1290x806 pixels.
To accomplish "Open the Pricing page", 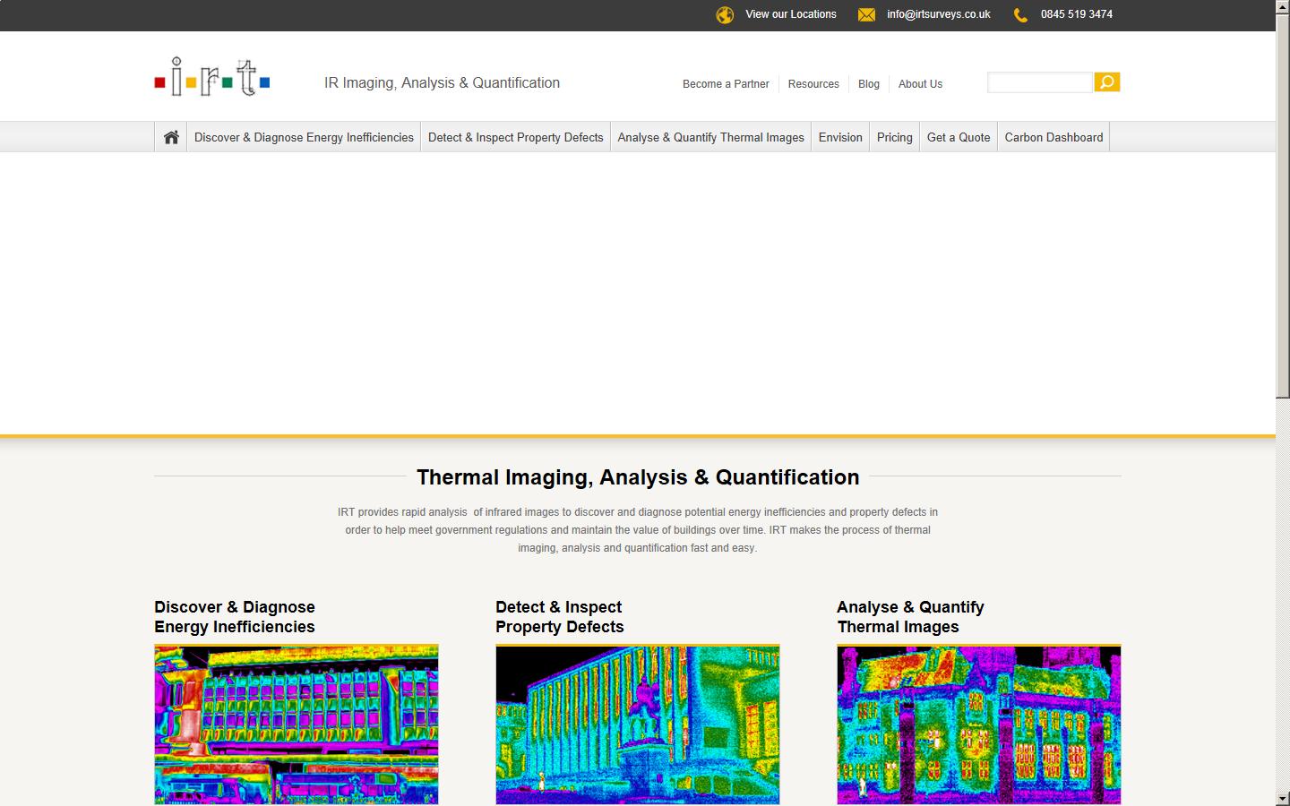I will tap(894, 137).
